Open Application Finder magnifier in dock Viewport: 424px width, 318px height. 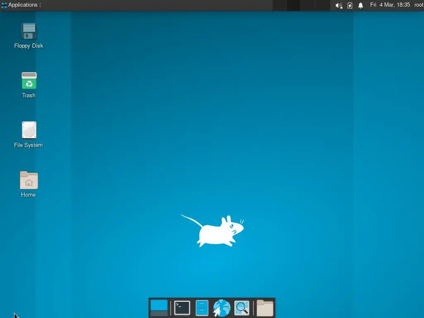coord(242,308)
